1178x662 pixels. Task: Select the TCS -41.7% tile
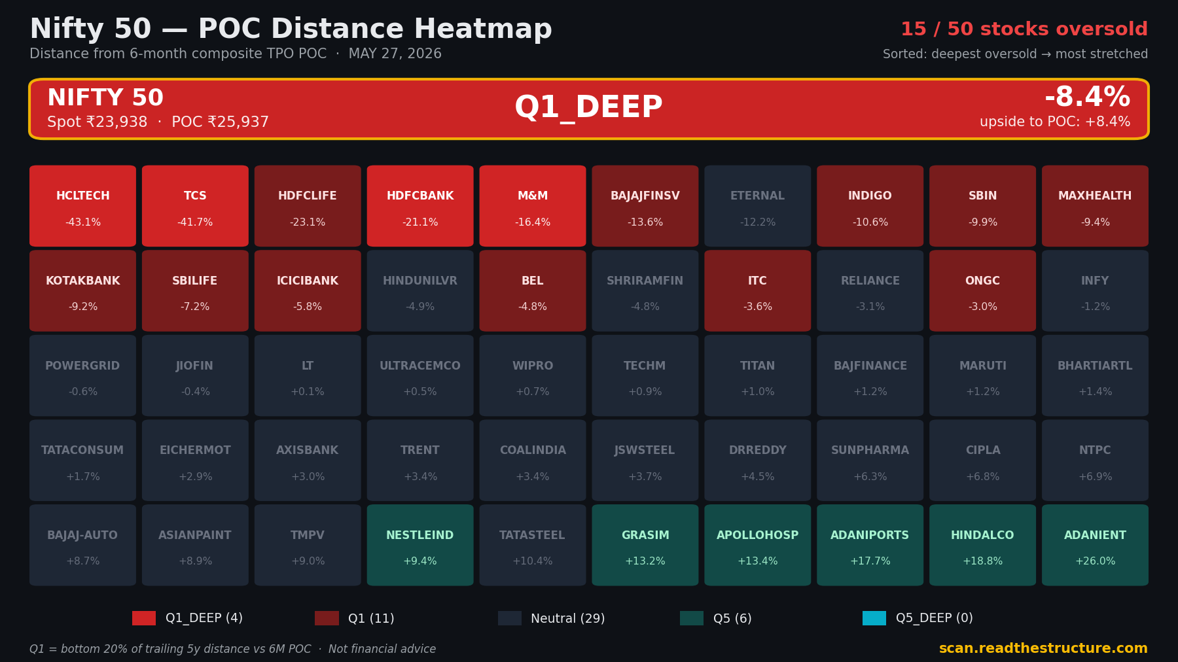point(195,206)
